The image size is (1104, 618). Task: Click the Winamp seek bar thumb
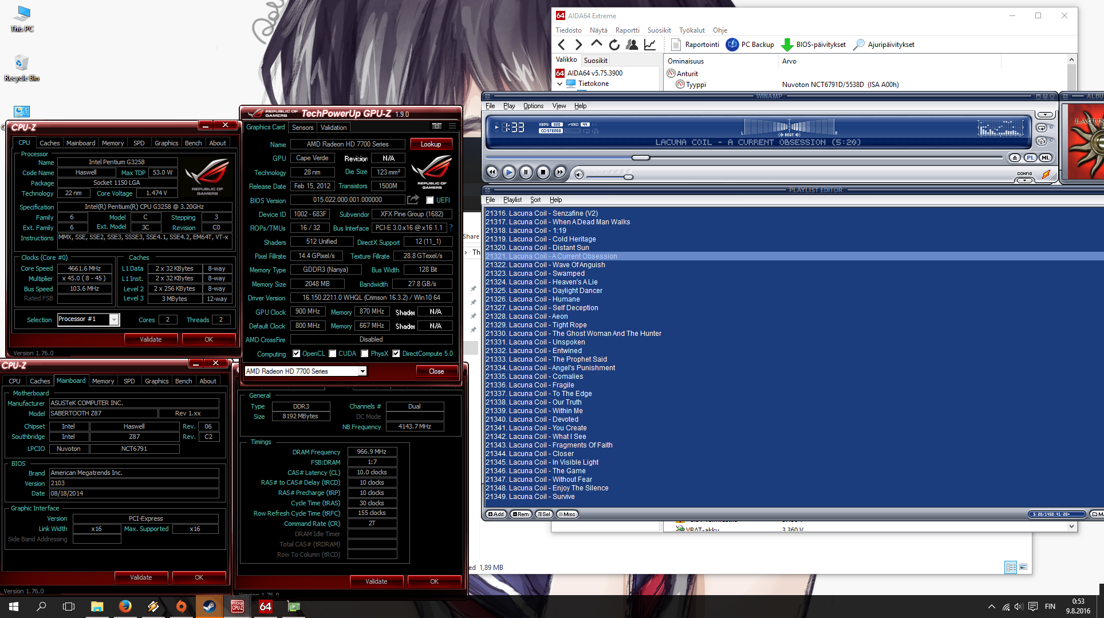click(641, 157)
